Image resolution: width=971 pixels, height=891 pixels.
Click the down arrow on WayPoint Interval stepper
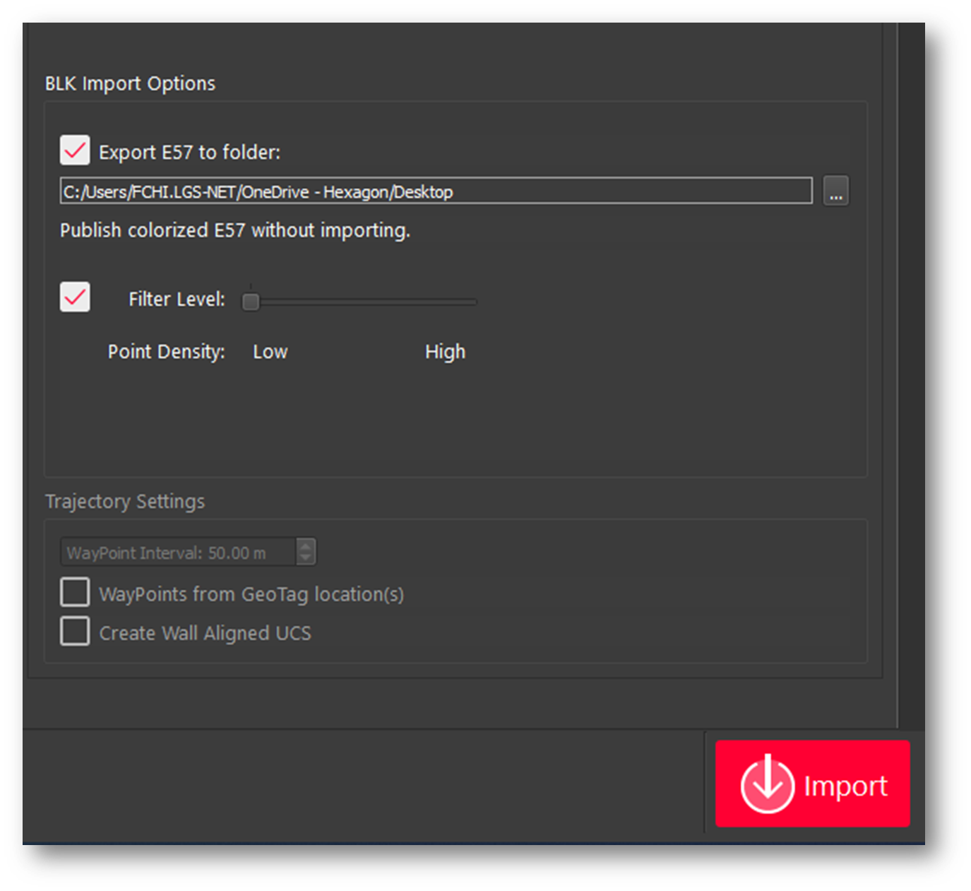click(x=306, y=557)
